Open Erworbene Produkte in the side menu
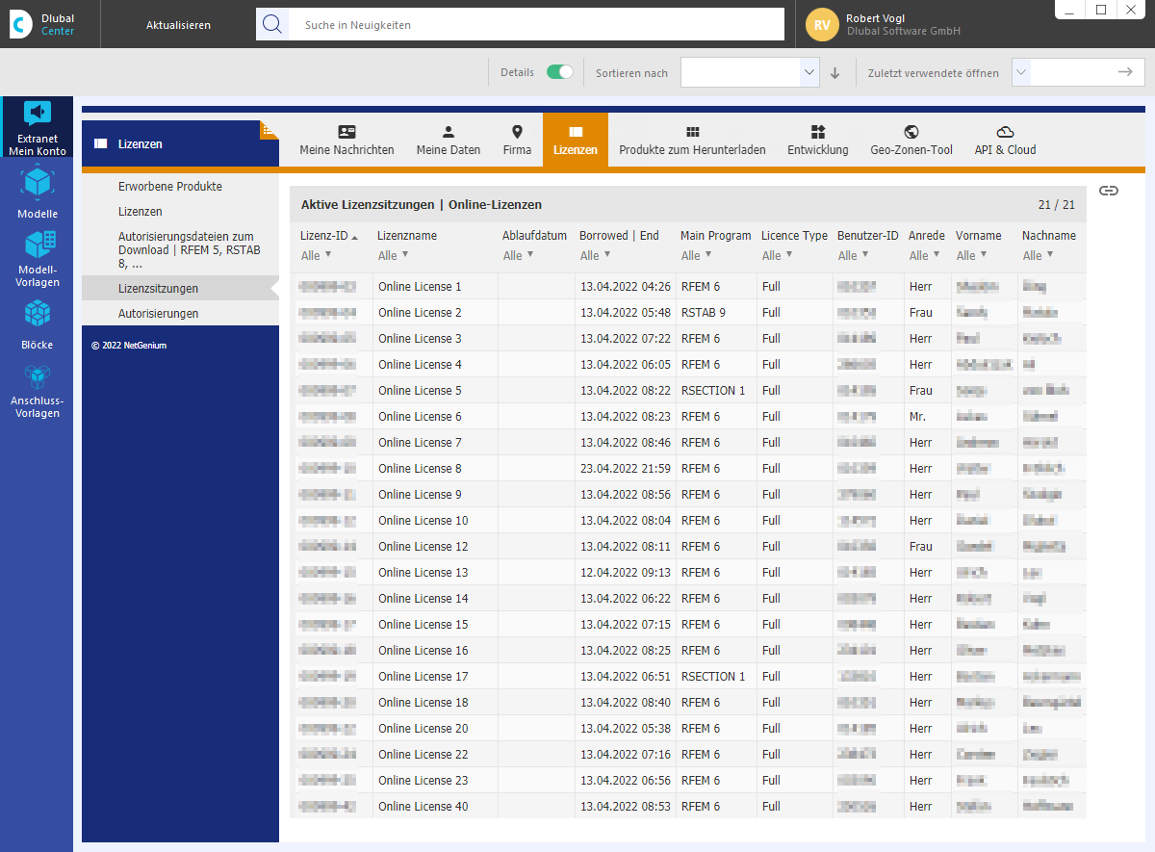 pos(170,186)
